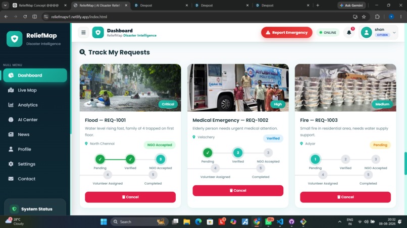Click the flood photo thumbnail
The height and width of the screenshot is (228, 407).
tap(130, 88)
